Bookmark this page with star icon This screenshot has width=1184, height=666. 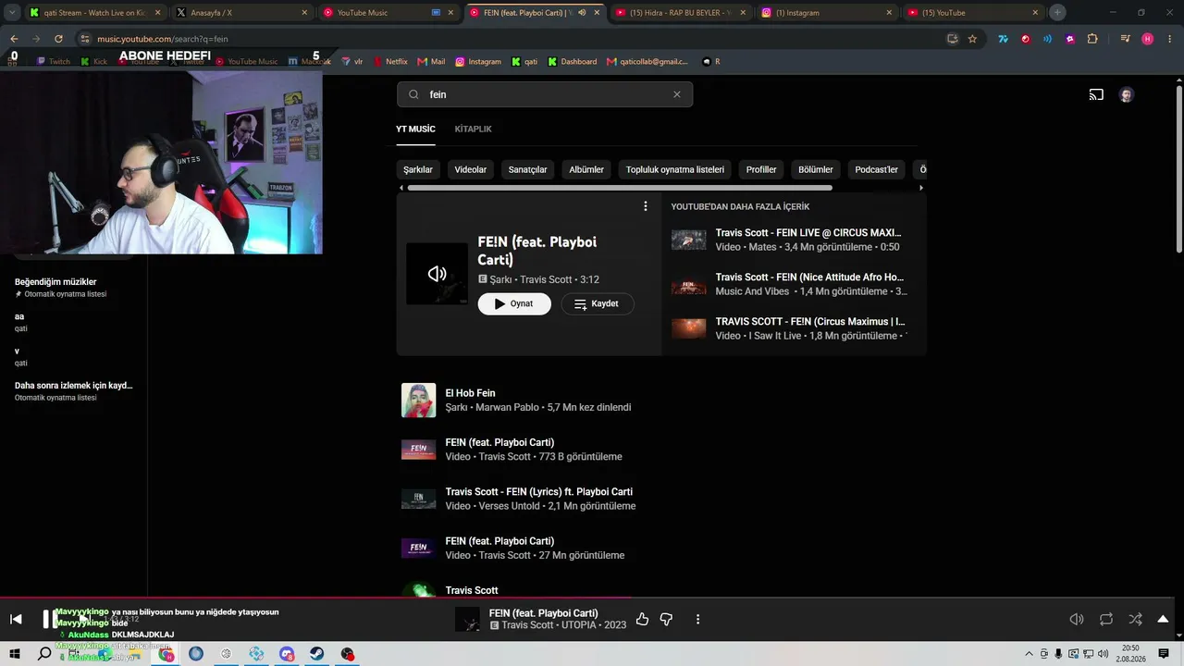point(972,39)
